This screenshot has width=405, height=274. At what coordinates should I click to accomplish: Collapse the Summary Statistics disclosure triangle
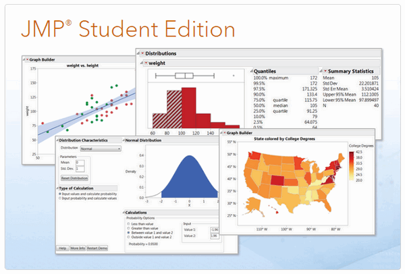[321, 71]
